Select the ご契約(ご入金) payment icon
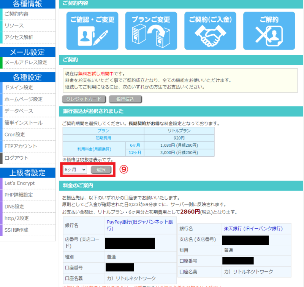This screenshot has width=304, height=287. (x=210, y=30)
